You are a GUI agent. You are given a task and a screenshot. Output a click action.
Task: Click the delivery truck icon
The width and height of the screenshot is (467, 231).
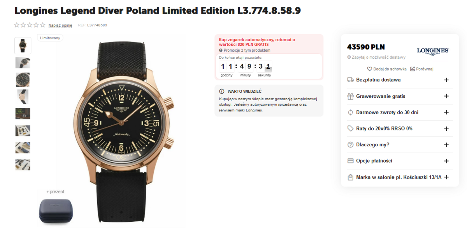[350, 80]
